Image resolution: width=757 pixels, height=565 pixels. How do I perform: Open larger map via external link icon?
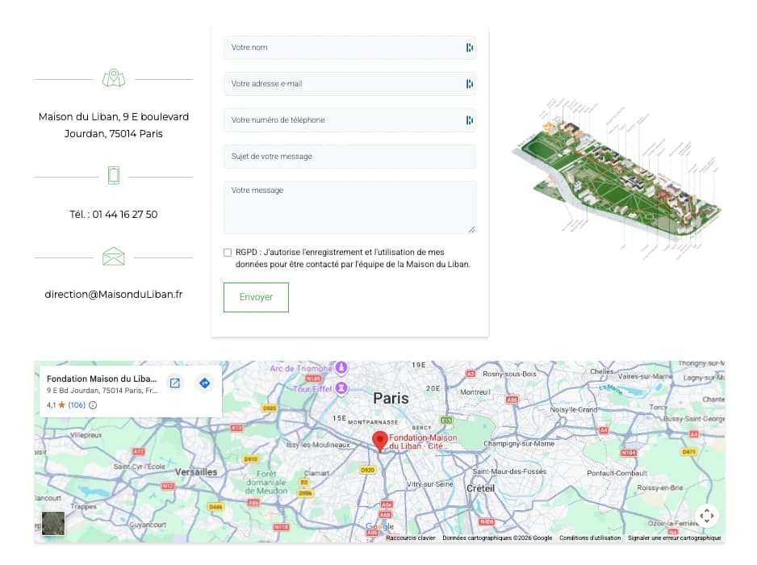[175, 383]
